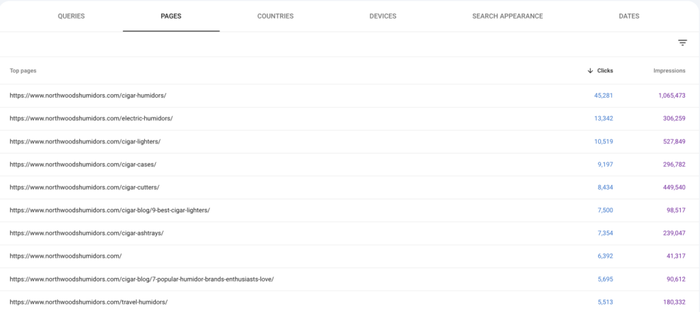
Task: Click the travel-humidors page URL
Action: (89, 302)
